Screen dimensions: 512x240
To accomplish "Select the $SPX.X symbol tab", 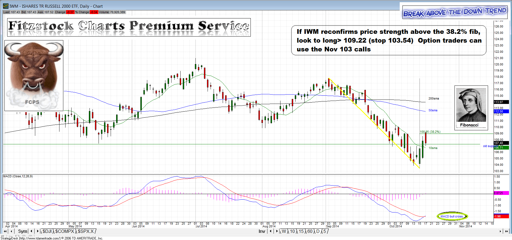I will click(x=86, y=231).
